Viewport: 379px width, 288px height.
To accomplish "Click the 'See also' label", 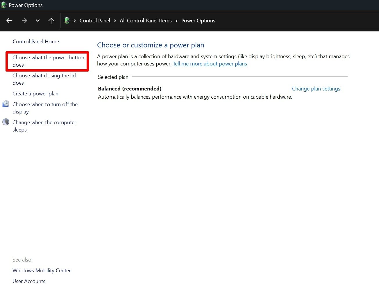I will coord(22,260).
